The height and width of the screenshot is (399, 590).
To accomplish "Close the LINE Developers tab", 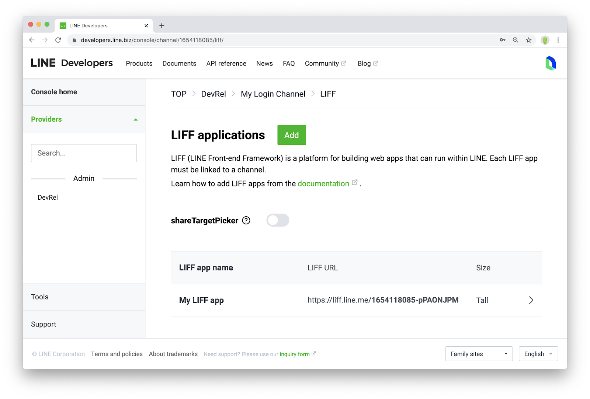I will click(146, 26).
